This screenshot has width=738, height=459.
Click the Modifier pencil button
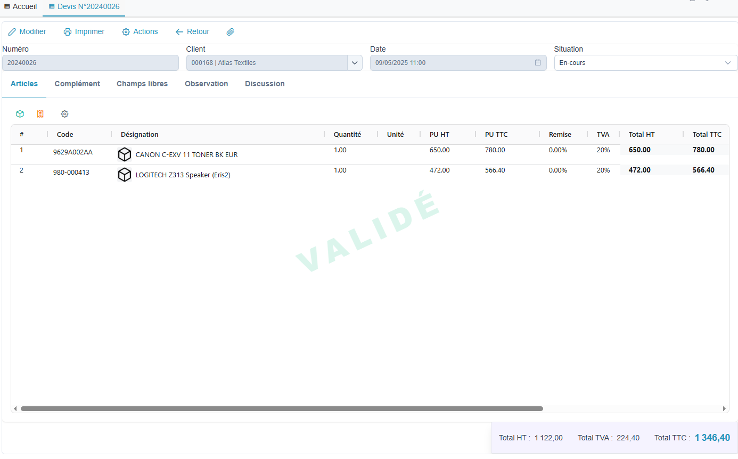tap(28, 32)
